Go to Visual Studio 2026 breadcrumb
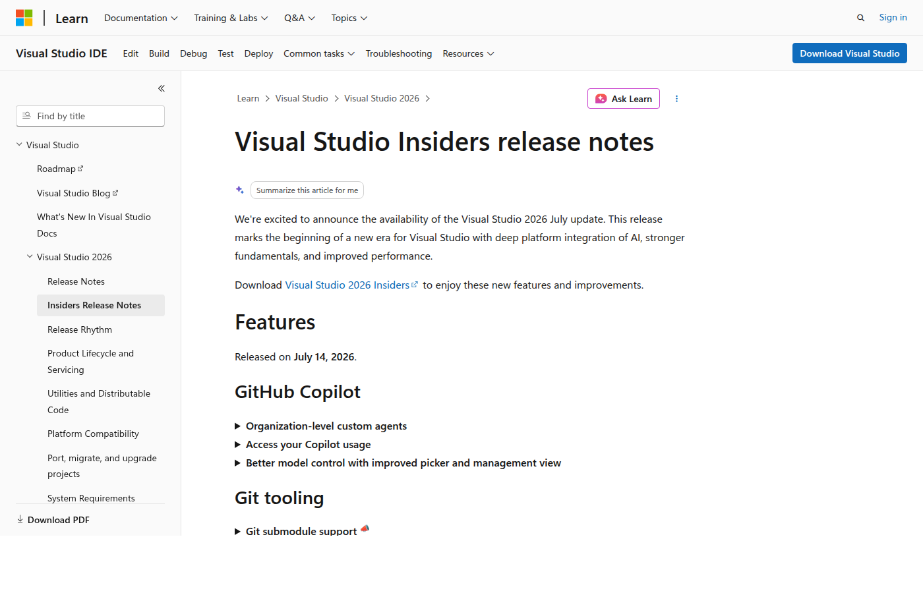The height and width of the screenshot is (593, 923). [x=382, y=98]
